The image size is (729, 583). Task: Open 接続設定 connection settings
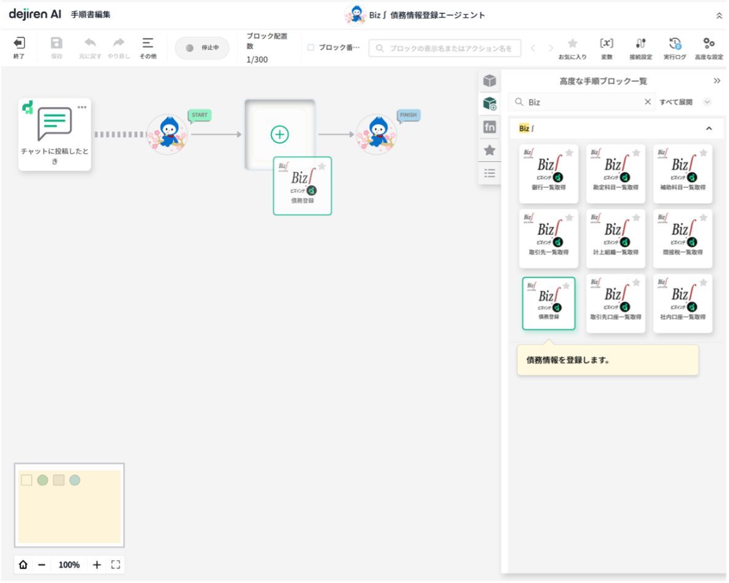coord(640,49)
